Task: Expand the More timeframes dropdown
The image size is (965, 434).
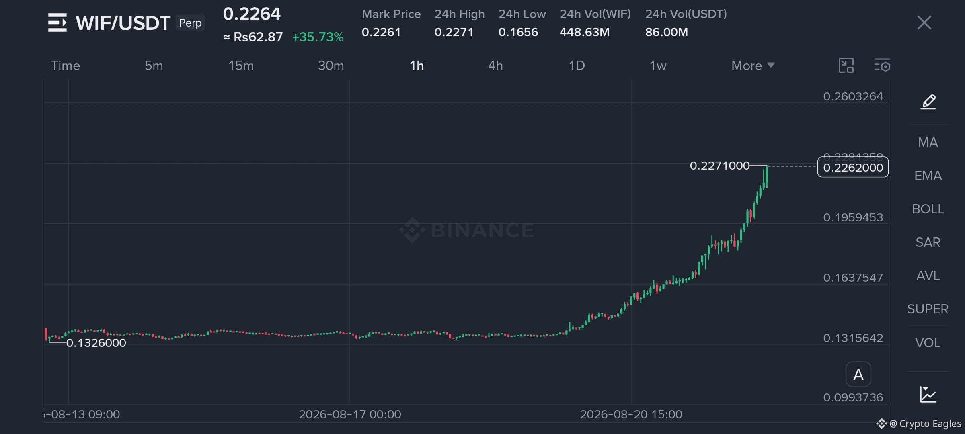Action: tap(753, 66)
